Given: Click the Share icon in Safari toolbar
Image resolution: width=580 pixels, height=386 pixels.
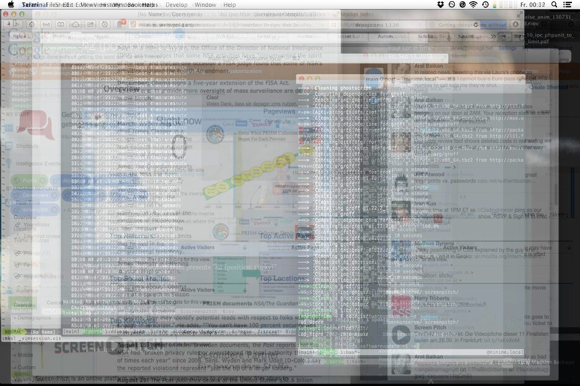Looking at the screenshot, I should [90, 24].
